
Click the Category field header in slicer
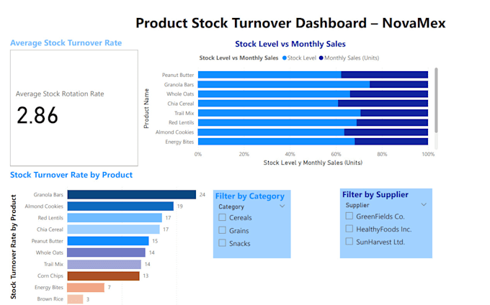point(231,206)
